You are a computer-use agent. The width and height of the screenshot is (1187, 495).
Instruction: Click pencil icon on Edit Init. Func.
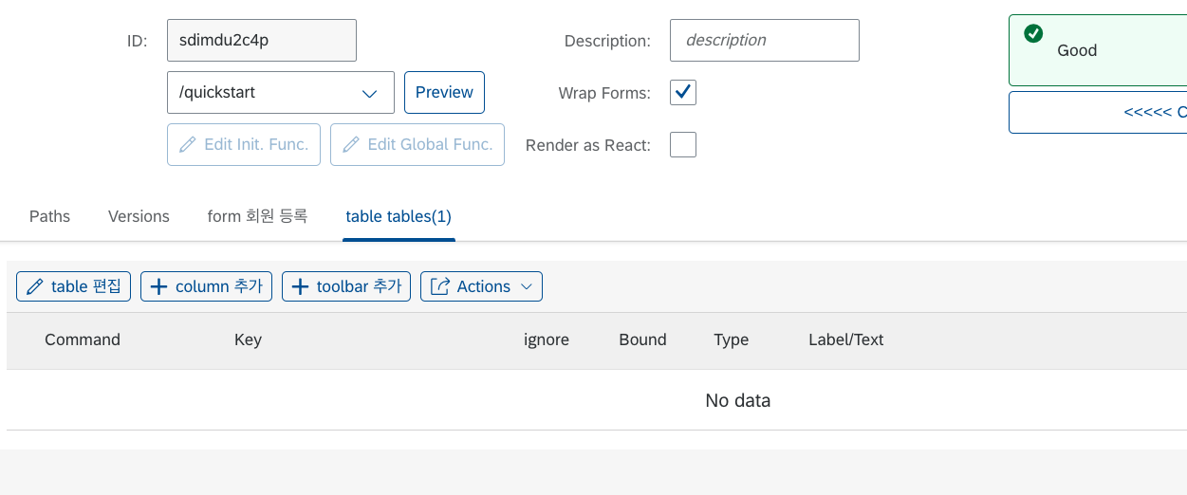point(188,144)
